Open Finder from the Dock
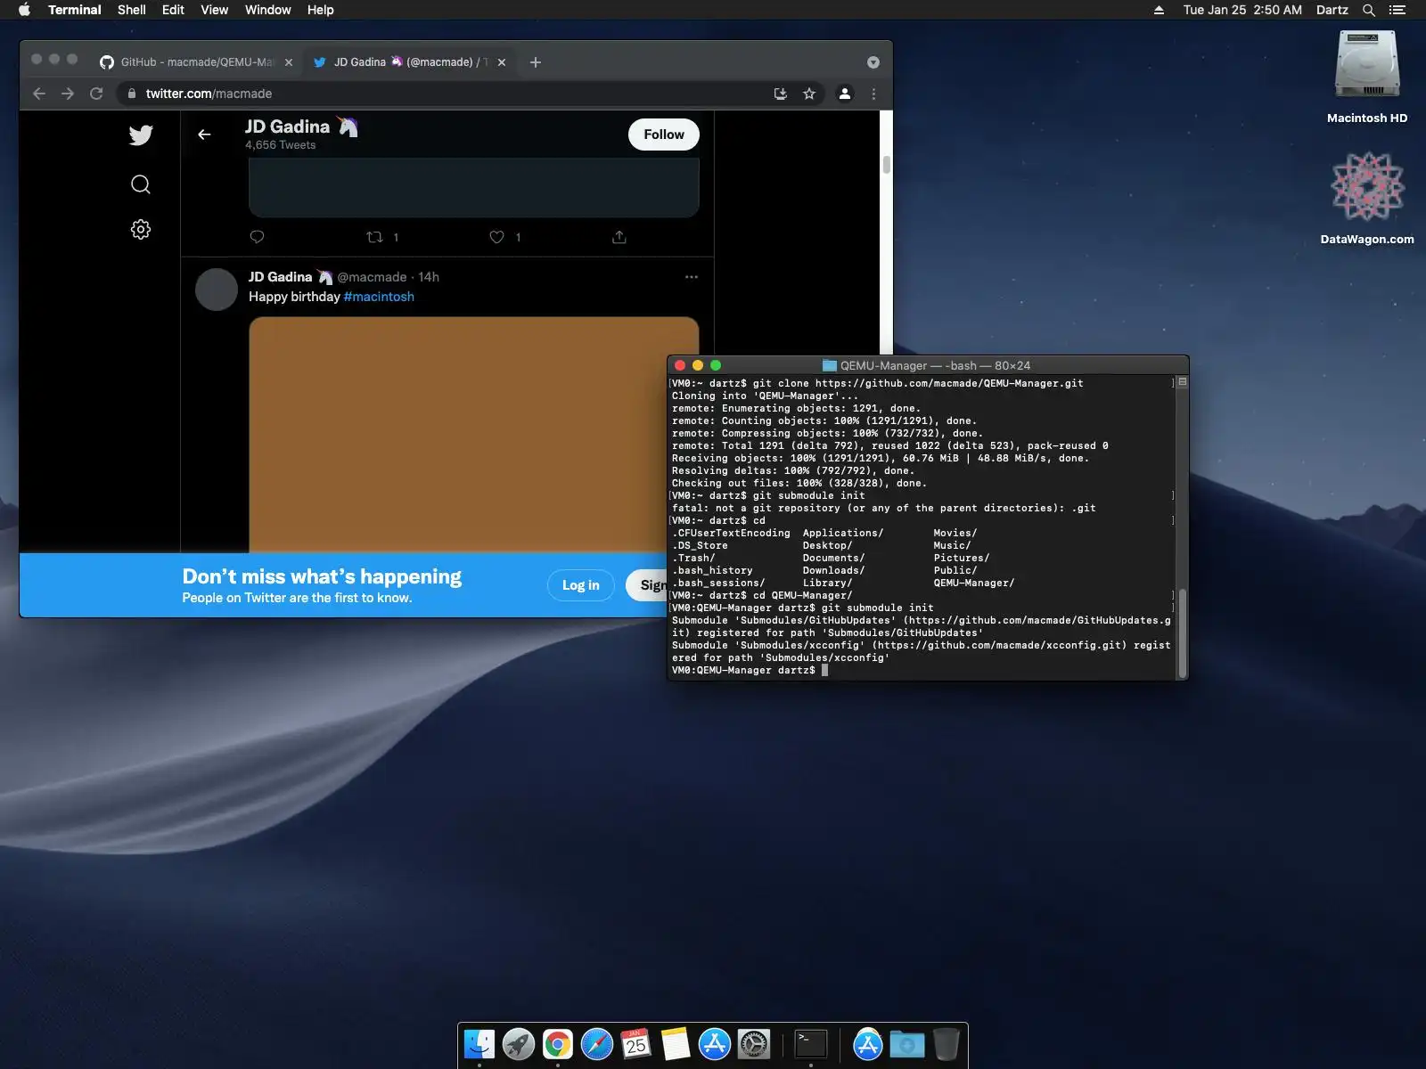The height and width of the screenshot is (1069, 1426). pos(479,1044)
